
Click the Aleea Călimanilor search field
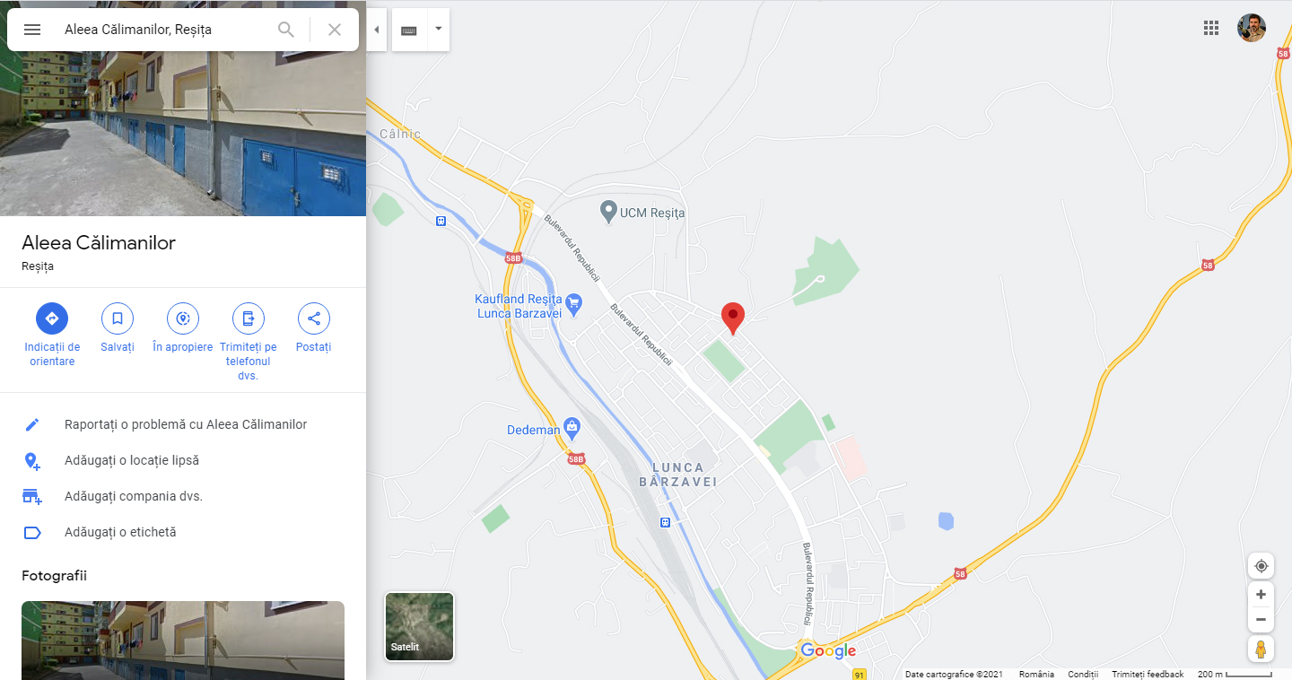[165, 30]
